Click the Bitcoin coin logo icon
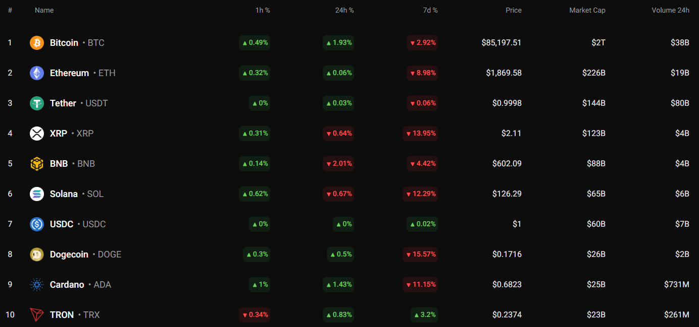 37,43
